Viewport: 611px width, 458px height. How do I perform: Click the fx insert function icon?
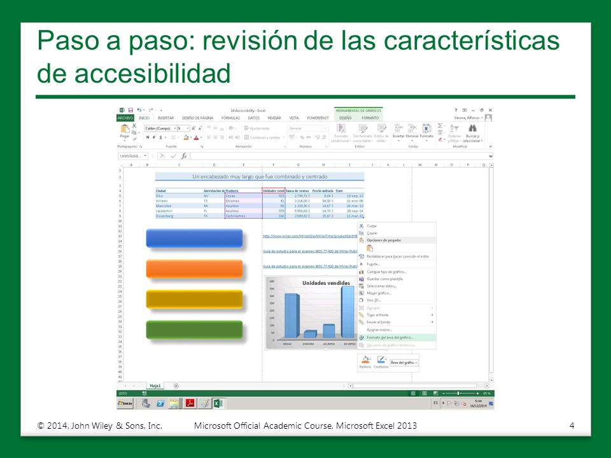tap(184, 156)
